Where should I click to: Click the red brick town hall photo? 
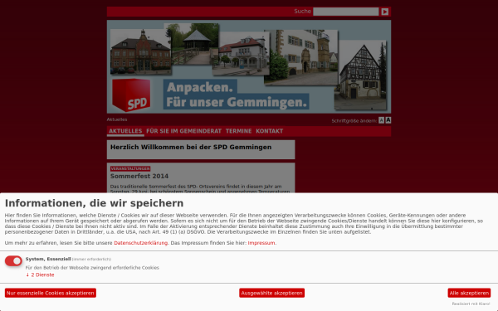(141, 52)
